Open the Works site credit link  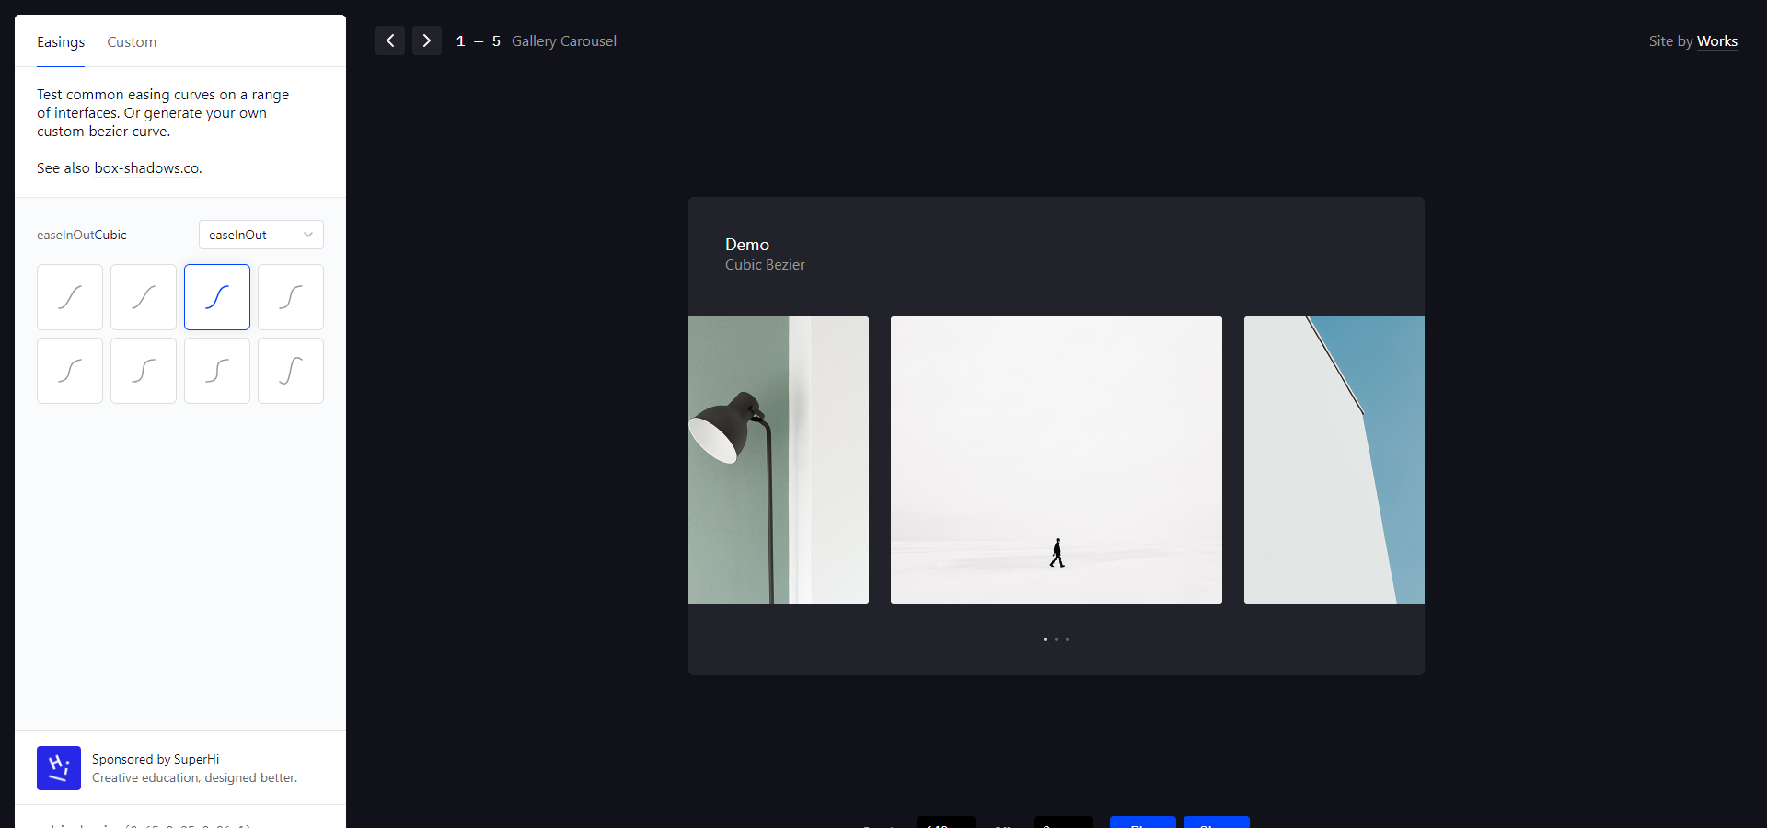(x=1717, y=41)
